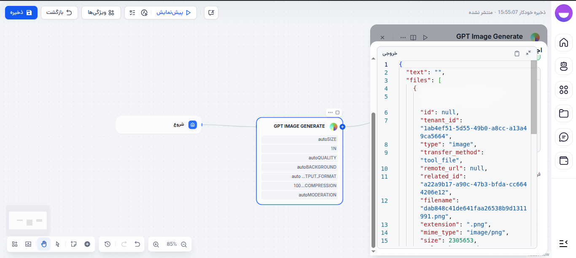Click the blue ذخیره save button

tap(21, 12)
